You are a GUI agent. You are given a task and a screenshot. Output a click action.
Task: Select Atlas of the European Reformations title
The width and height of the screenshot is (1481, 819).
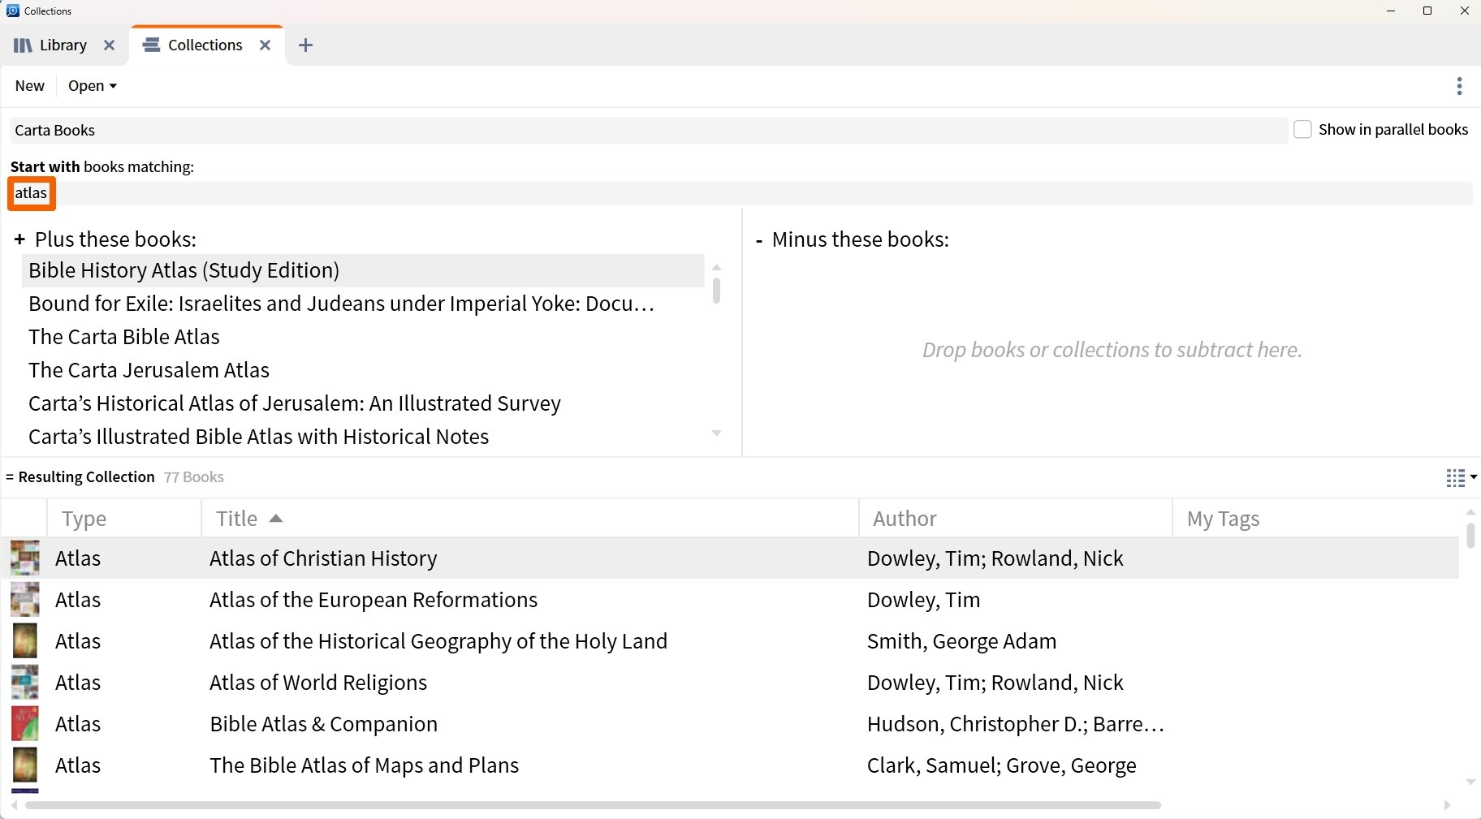click(x=373, y=600)
